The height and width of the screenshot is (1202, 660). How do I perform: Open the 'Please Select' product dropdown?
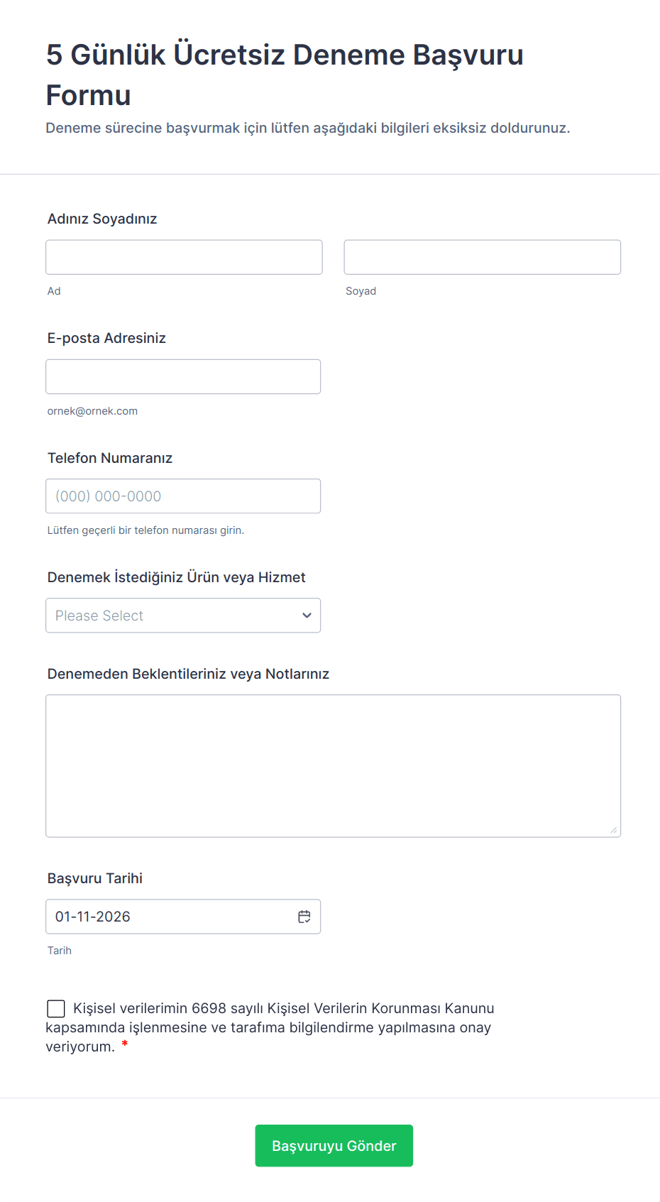(x=170, y=616)
